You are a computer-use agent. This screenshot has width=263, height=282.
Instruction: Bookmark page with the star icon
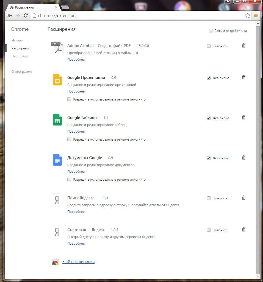pyautogui.click(x=247, y=16)
